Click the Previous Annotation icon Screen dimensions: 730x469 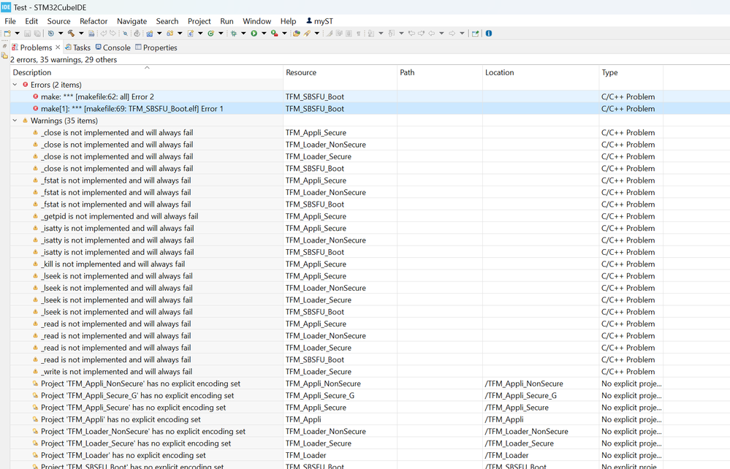[x=391, y=34]
